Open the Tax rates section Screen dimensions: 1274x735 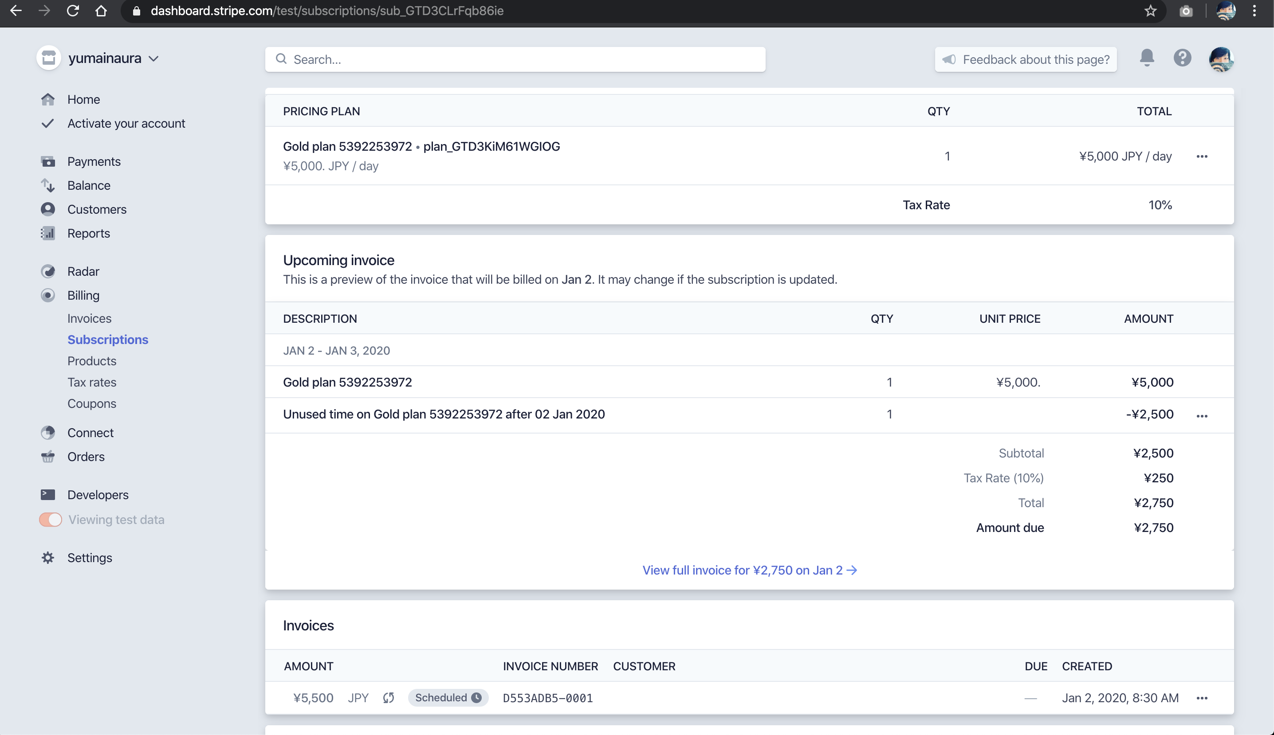[x=92, y=382]
